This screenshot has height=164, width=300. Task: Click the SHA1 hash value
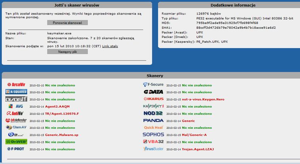(x=236, y=28)
